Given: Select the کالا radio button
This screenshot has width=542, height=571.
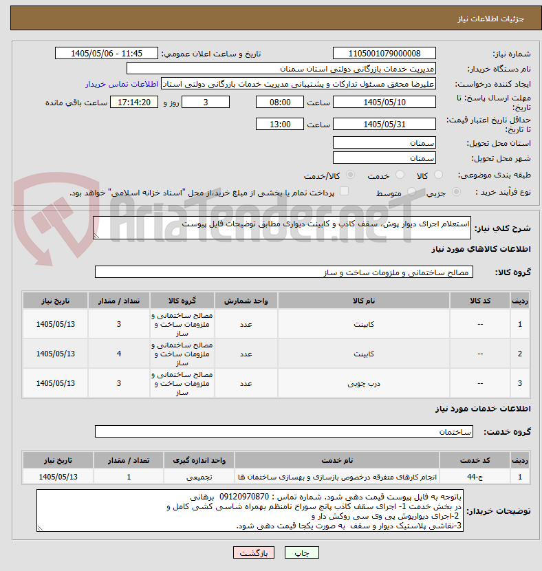Looking at the screenshot, I should (439, 175).
